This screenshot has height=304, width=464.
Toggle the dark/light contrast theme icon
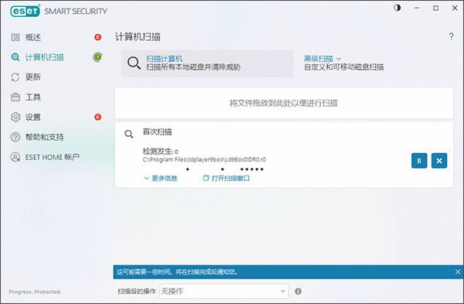coord(397,8)
